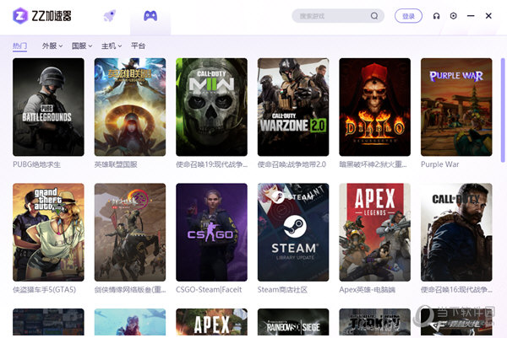Open the Grand Theft Auto V cover

point(48,232)
